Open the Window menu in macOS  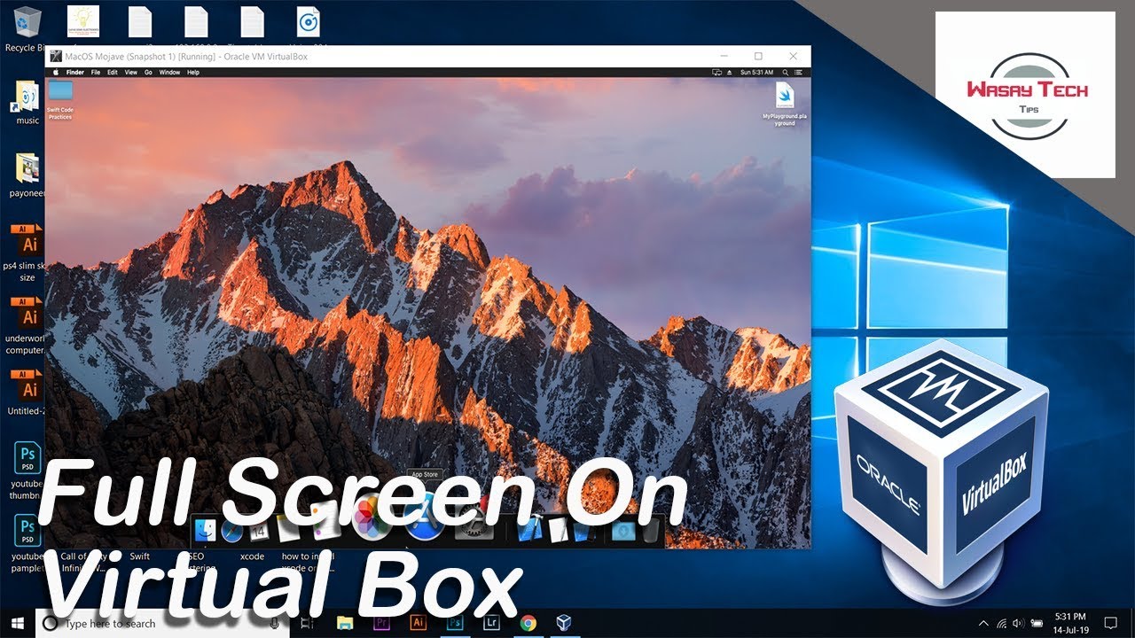(169, 72)
